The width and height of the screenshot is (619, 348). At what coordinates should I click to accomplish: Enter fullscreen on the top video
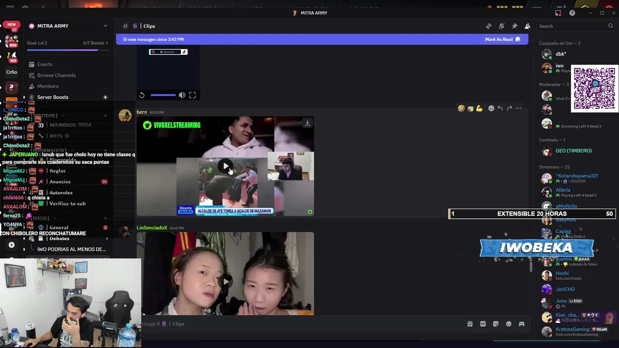tap(192, 95)
